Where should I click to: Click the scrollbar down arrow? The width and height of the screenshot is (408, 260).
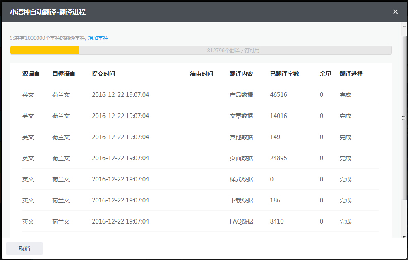tap(404, 237)
